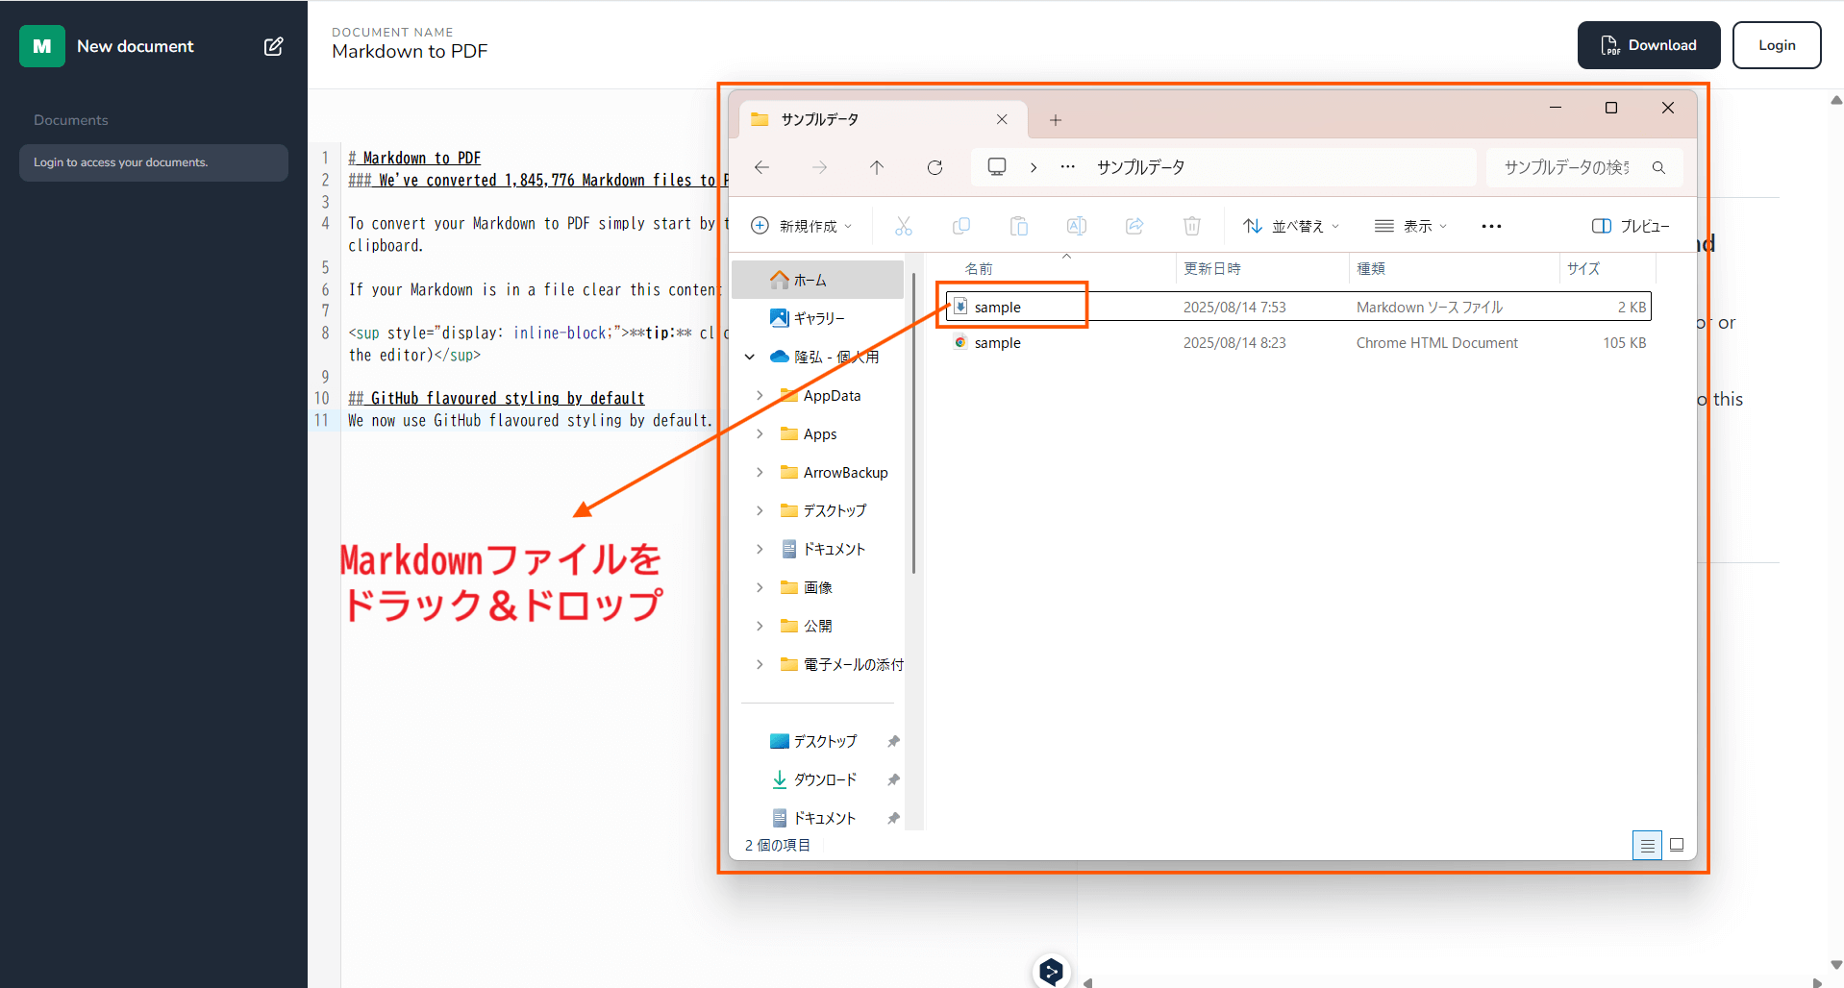Viewport: 1844px width, 988px height.
Task: Click the back navigation arrow in Explorer
Action: (x=762, y=167)
